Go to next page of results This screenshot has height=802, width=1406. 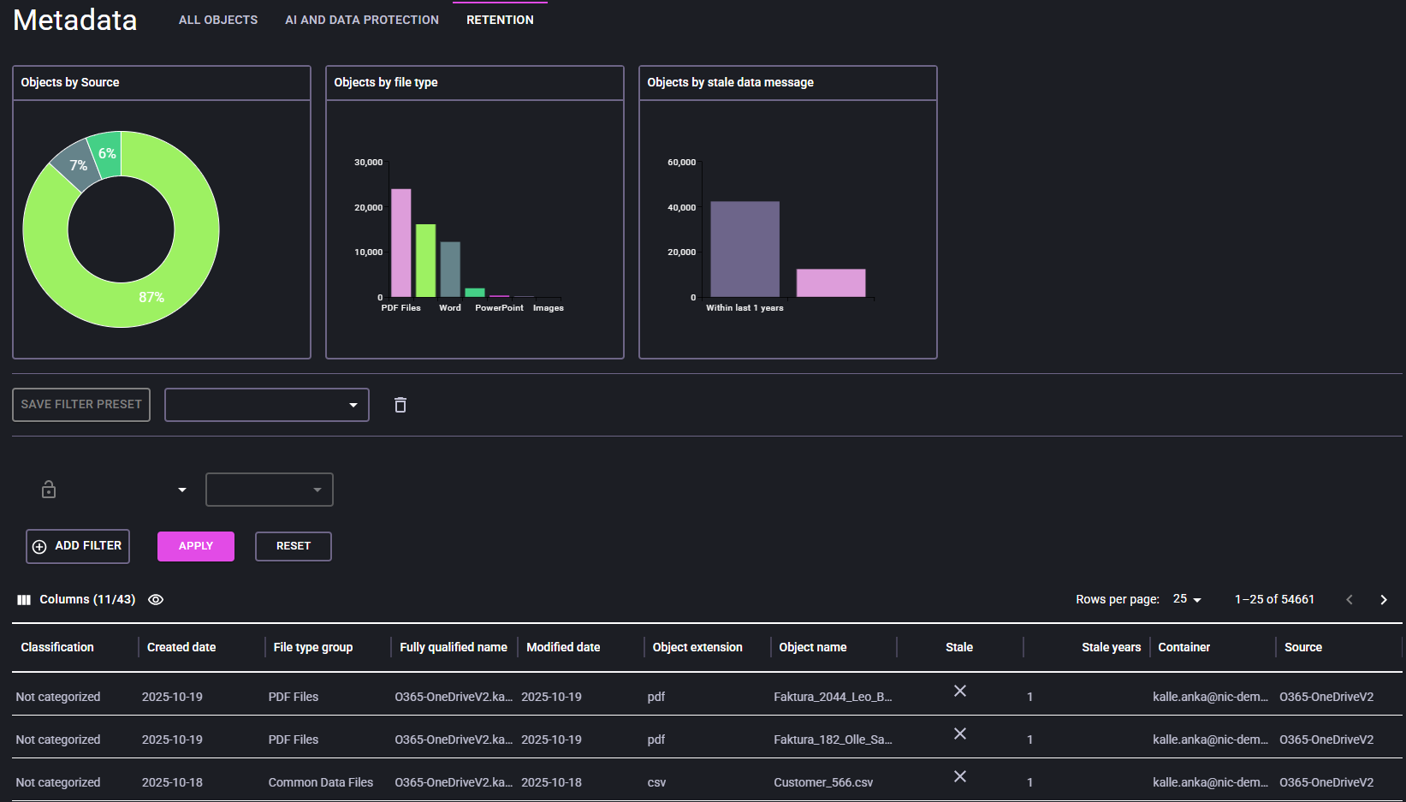pos(1383,600)
